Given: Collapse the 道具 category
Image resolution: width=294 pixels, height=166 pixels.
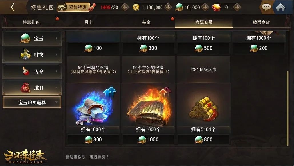Looking at the screenshot, I should coord(32,88).
